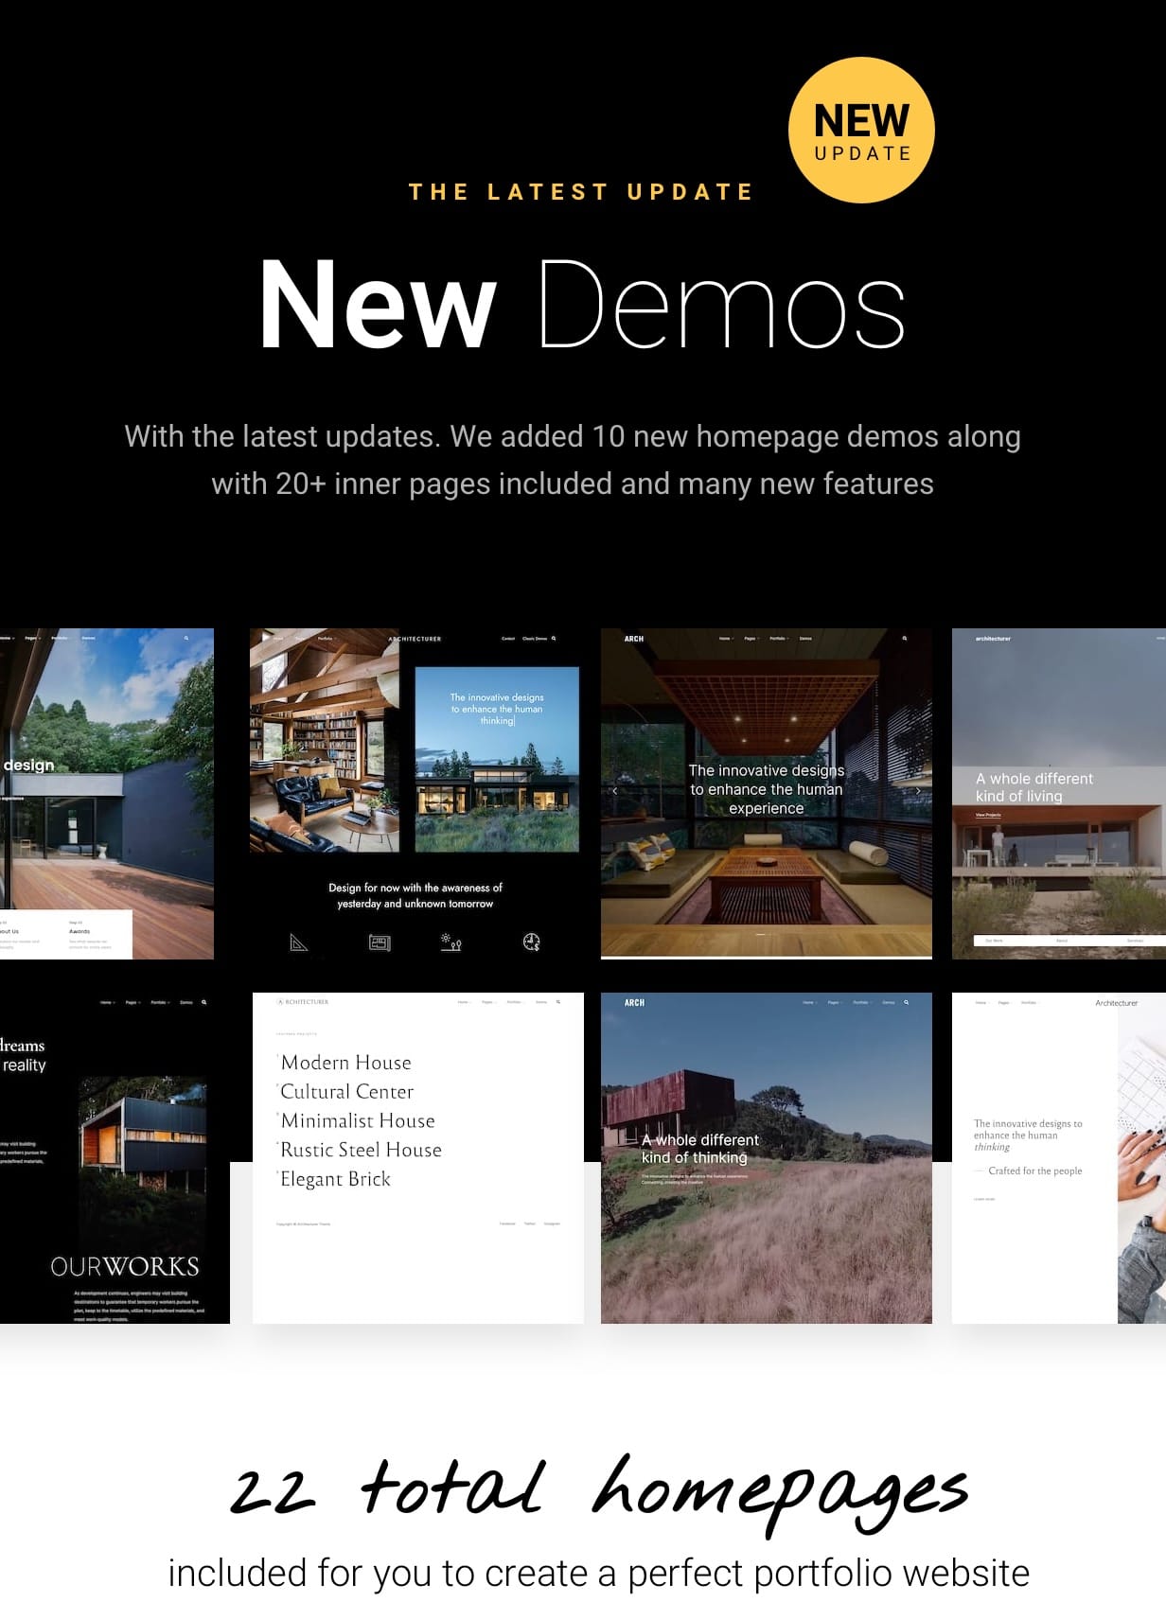Expand Home dropdown in the wooden room ARCH demo
Screen dimensions: 1166x1602
pyautogui.click(x=725, y=639)
